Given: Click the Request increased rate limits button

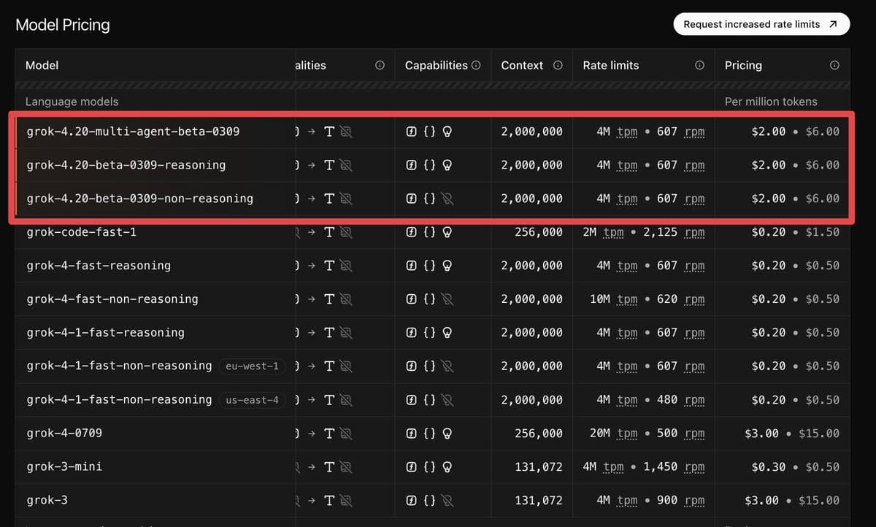Looking at the screenshot, I should [x=761, y=24].
